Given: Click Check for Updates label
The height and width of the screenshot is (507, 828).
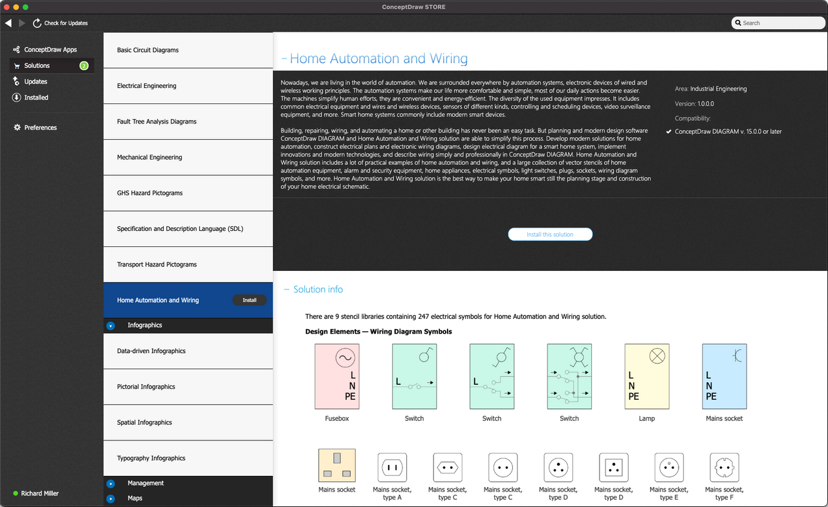Looking at the screenshot, I should pos(66,23).
